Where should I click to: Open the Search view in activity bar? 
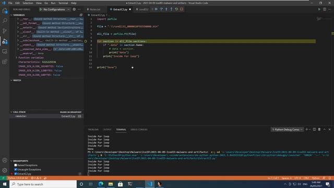tap(5, 21)
